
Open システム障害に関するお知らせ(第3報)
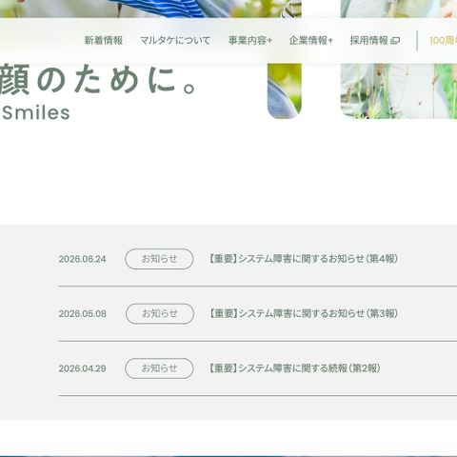pos(303,313)
